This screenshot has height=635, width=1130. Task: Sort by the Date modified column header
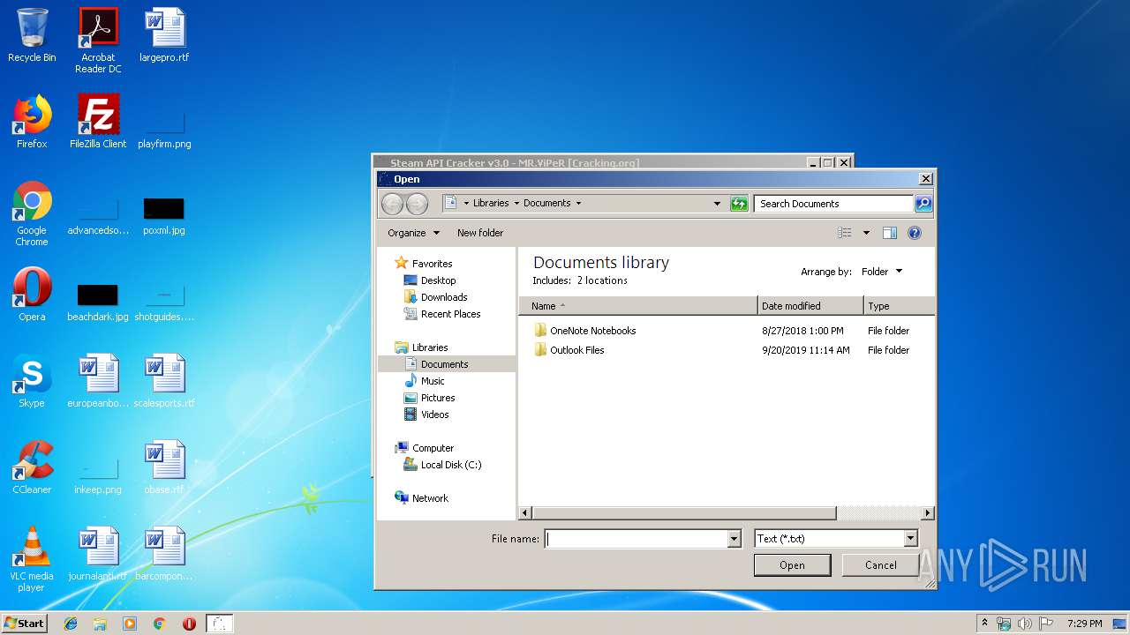(810, 306)
